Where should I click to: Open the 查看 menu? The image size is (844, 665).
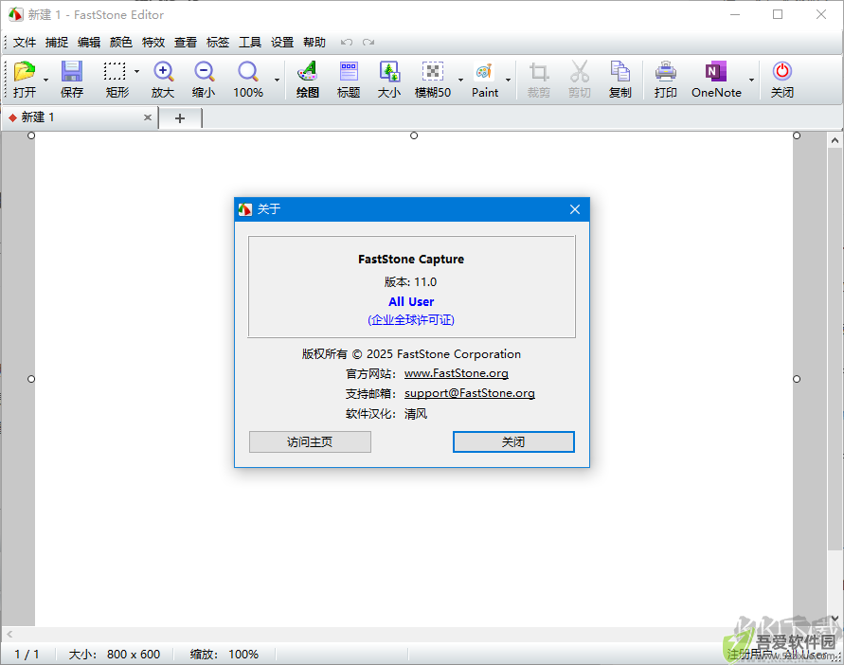coord(186,42)
